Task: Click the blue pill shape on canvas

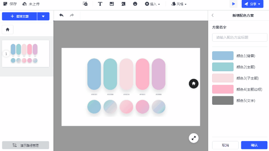Action: 94,74
